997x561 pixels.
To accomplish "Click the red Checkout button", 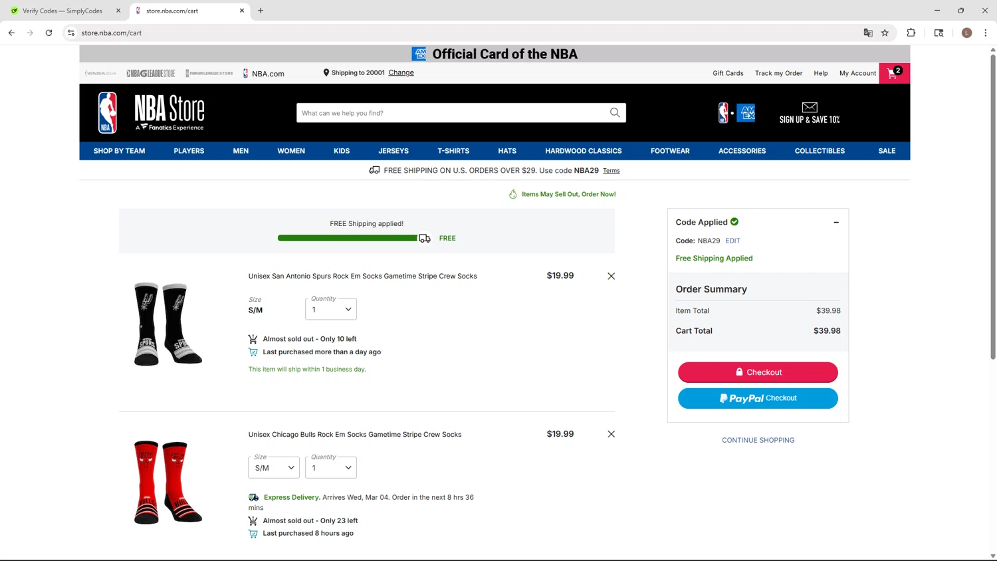I will pos(758,372).
